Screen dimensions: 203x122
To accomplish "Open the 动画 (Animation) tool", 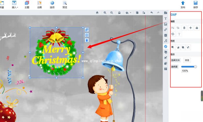I will 39,5.
